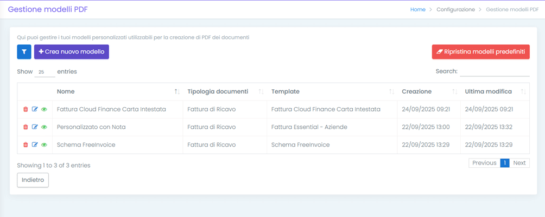Delete the Schema FreeInvoice model
This screenshot has height=217, width=545.
pos(26,145)
